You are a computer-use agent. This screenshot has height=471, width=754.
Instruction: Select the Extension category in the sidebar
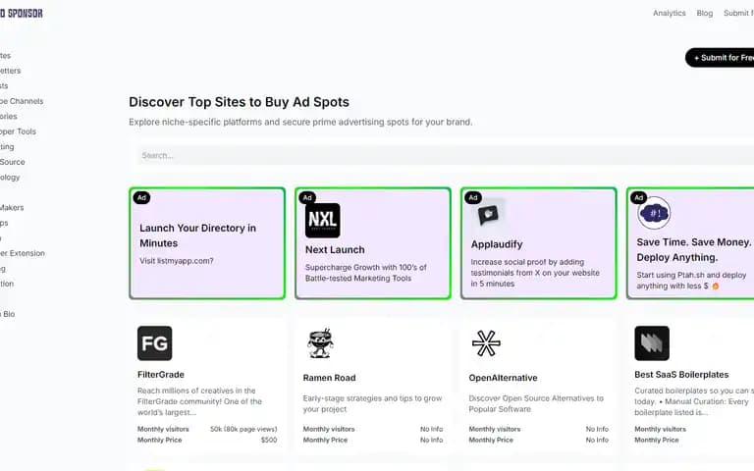[x=23, y=253]
